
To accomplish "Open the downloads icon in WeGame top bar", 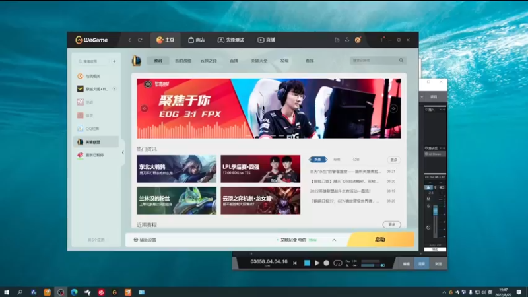I will coord(347,40).
